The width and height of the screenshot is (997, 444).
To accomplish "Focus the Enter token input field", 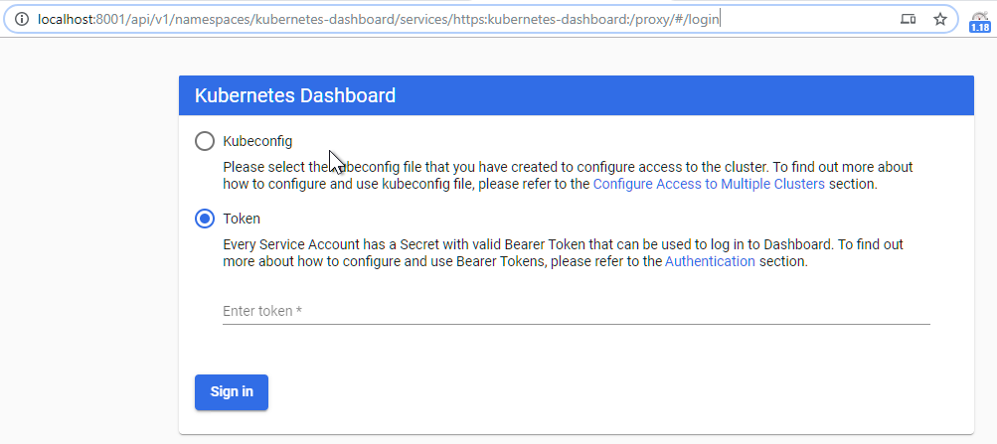I will coord(577,311).
